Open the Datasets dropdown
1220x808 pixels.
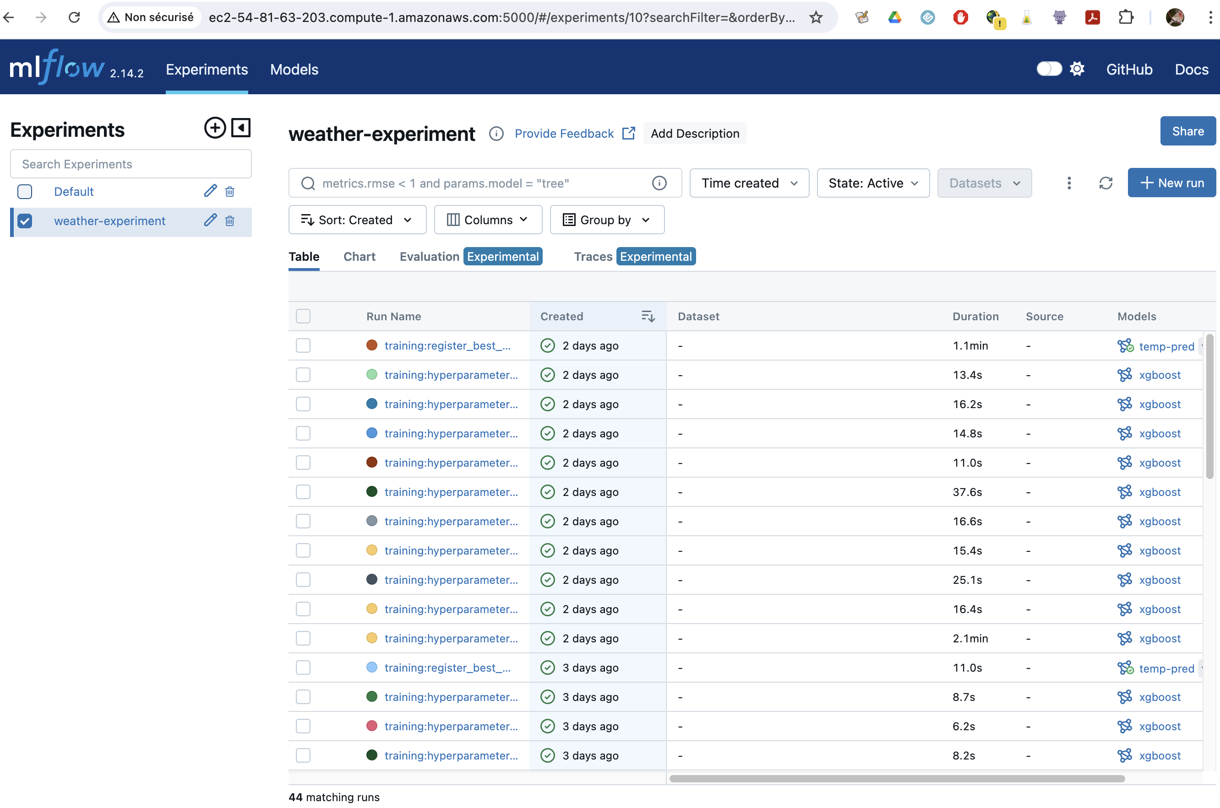pyautogui.click(x=984, y=183)
